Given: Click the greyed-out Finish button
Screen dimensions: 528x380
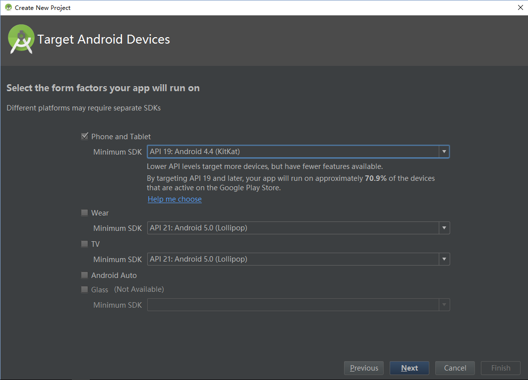Looking at the screenshot, I should point(500,368).
